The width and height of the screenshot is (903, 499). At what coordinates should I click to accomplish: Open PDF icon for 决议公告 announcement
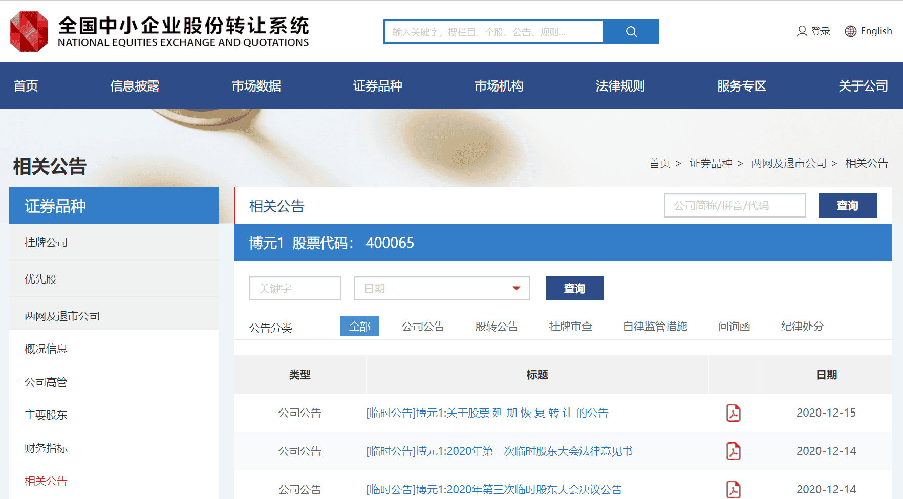(x=733, y=489)
